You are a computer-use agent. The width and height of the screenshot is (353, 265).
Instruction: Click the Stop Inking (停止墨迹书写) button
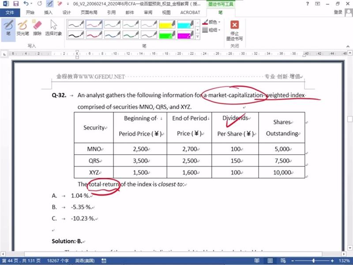coord(234,30)
